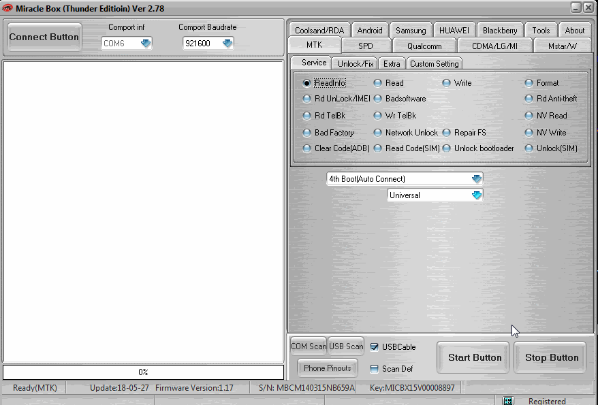Switch to the Coolsand/RDA tab
This screenshot has height=405, width=598.
pos(319,30)
